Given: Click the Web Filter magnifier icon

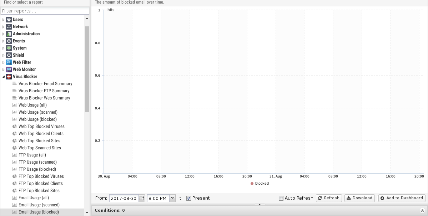Looking at the screenshot, I should pyautogui.click(x=9, y=62).
